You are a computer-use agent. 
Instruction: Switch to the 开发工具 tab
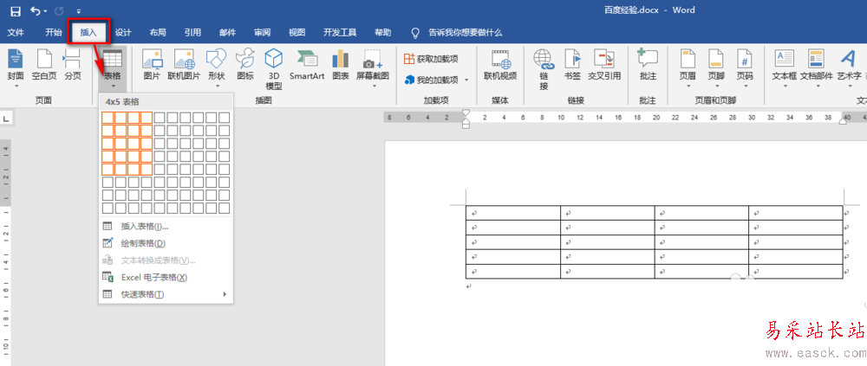click(340, 33)
